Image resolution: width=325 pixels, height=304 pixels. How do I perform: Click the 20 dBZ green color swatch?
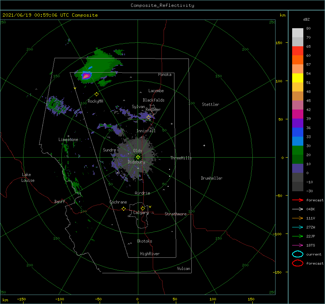[298, 159]
